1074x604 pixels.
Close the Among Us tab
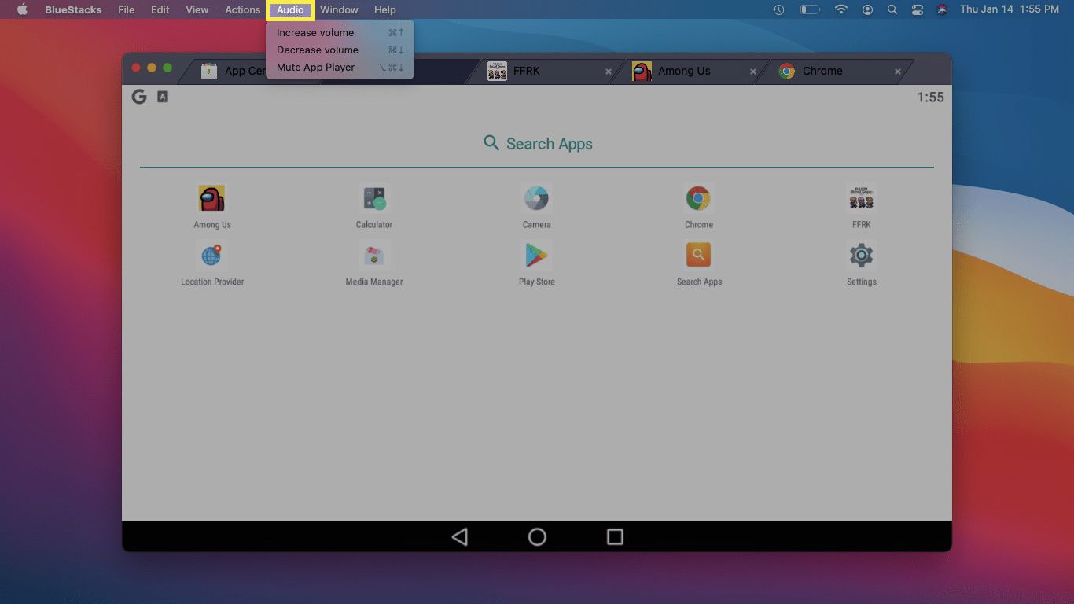coord(753,72)
